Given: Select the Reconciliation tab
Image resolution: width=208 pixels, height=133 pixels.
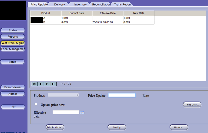Looking at the screenshot, I should coord(101,4).
